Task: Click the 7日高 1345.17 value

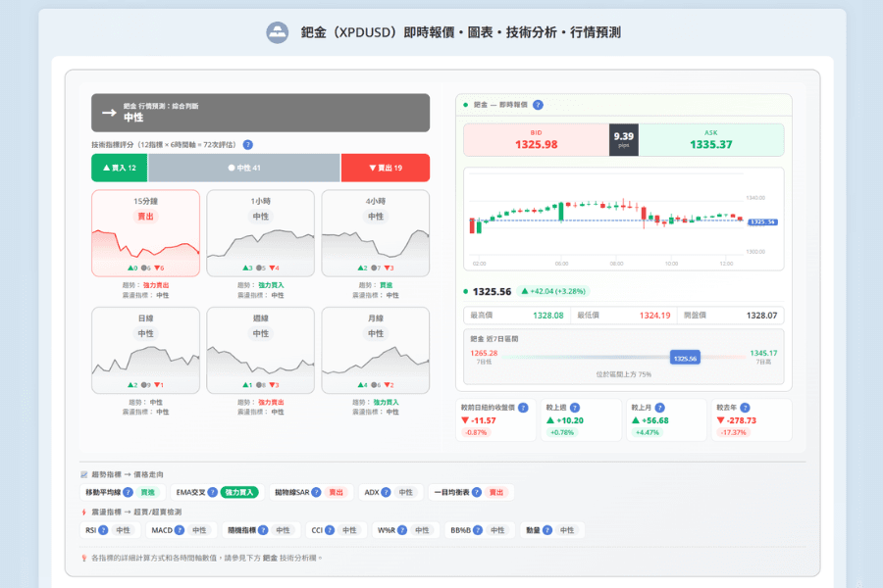Action: point(763,354)
